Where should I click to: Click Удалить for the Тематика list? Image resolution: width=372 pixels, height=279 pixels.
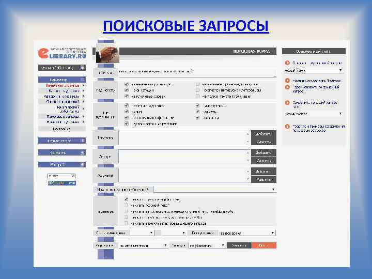(x=263, y=142)
